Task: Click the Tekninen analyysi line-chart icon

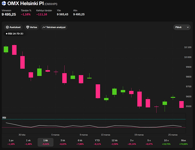Action: point(44,27)
